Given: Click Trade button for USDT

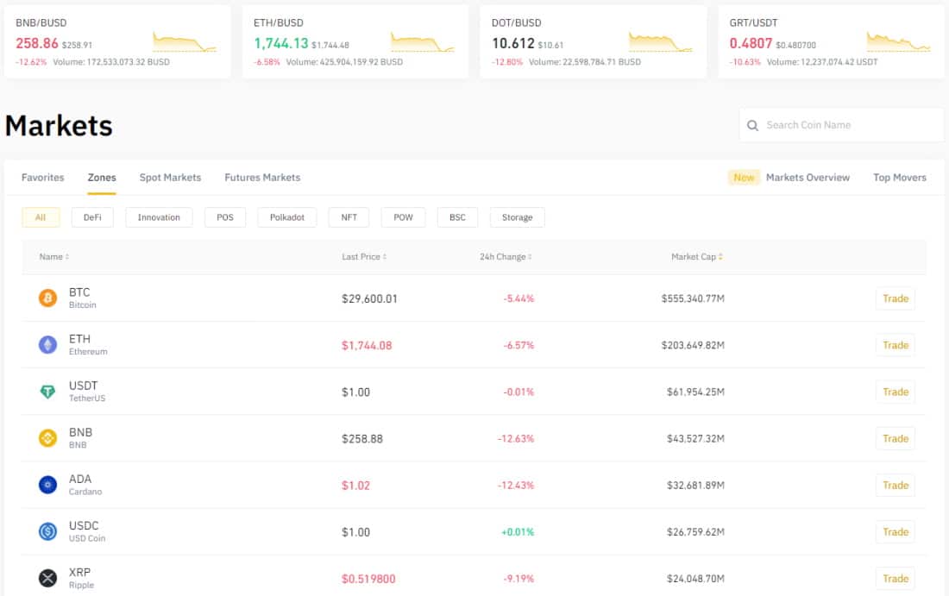Looking at the screenshot, I should coord(896,392).
